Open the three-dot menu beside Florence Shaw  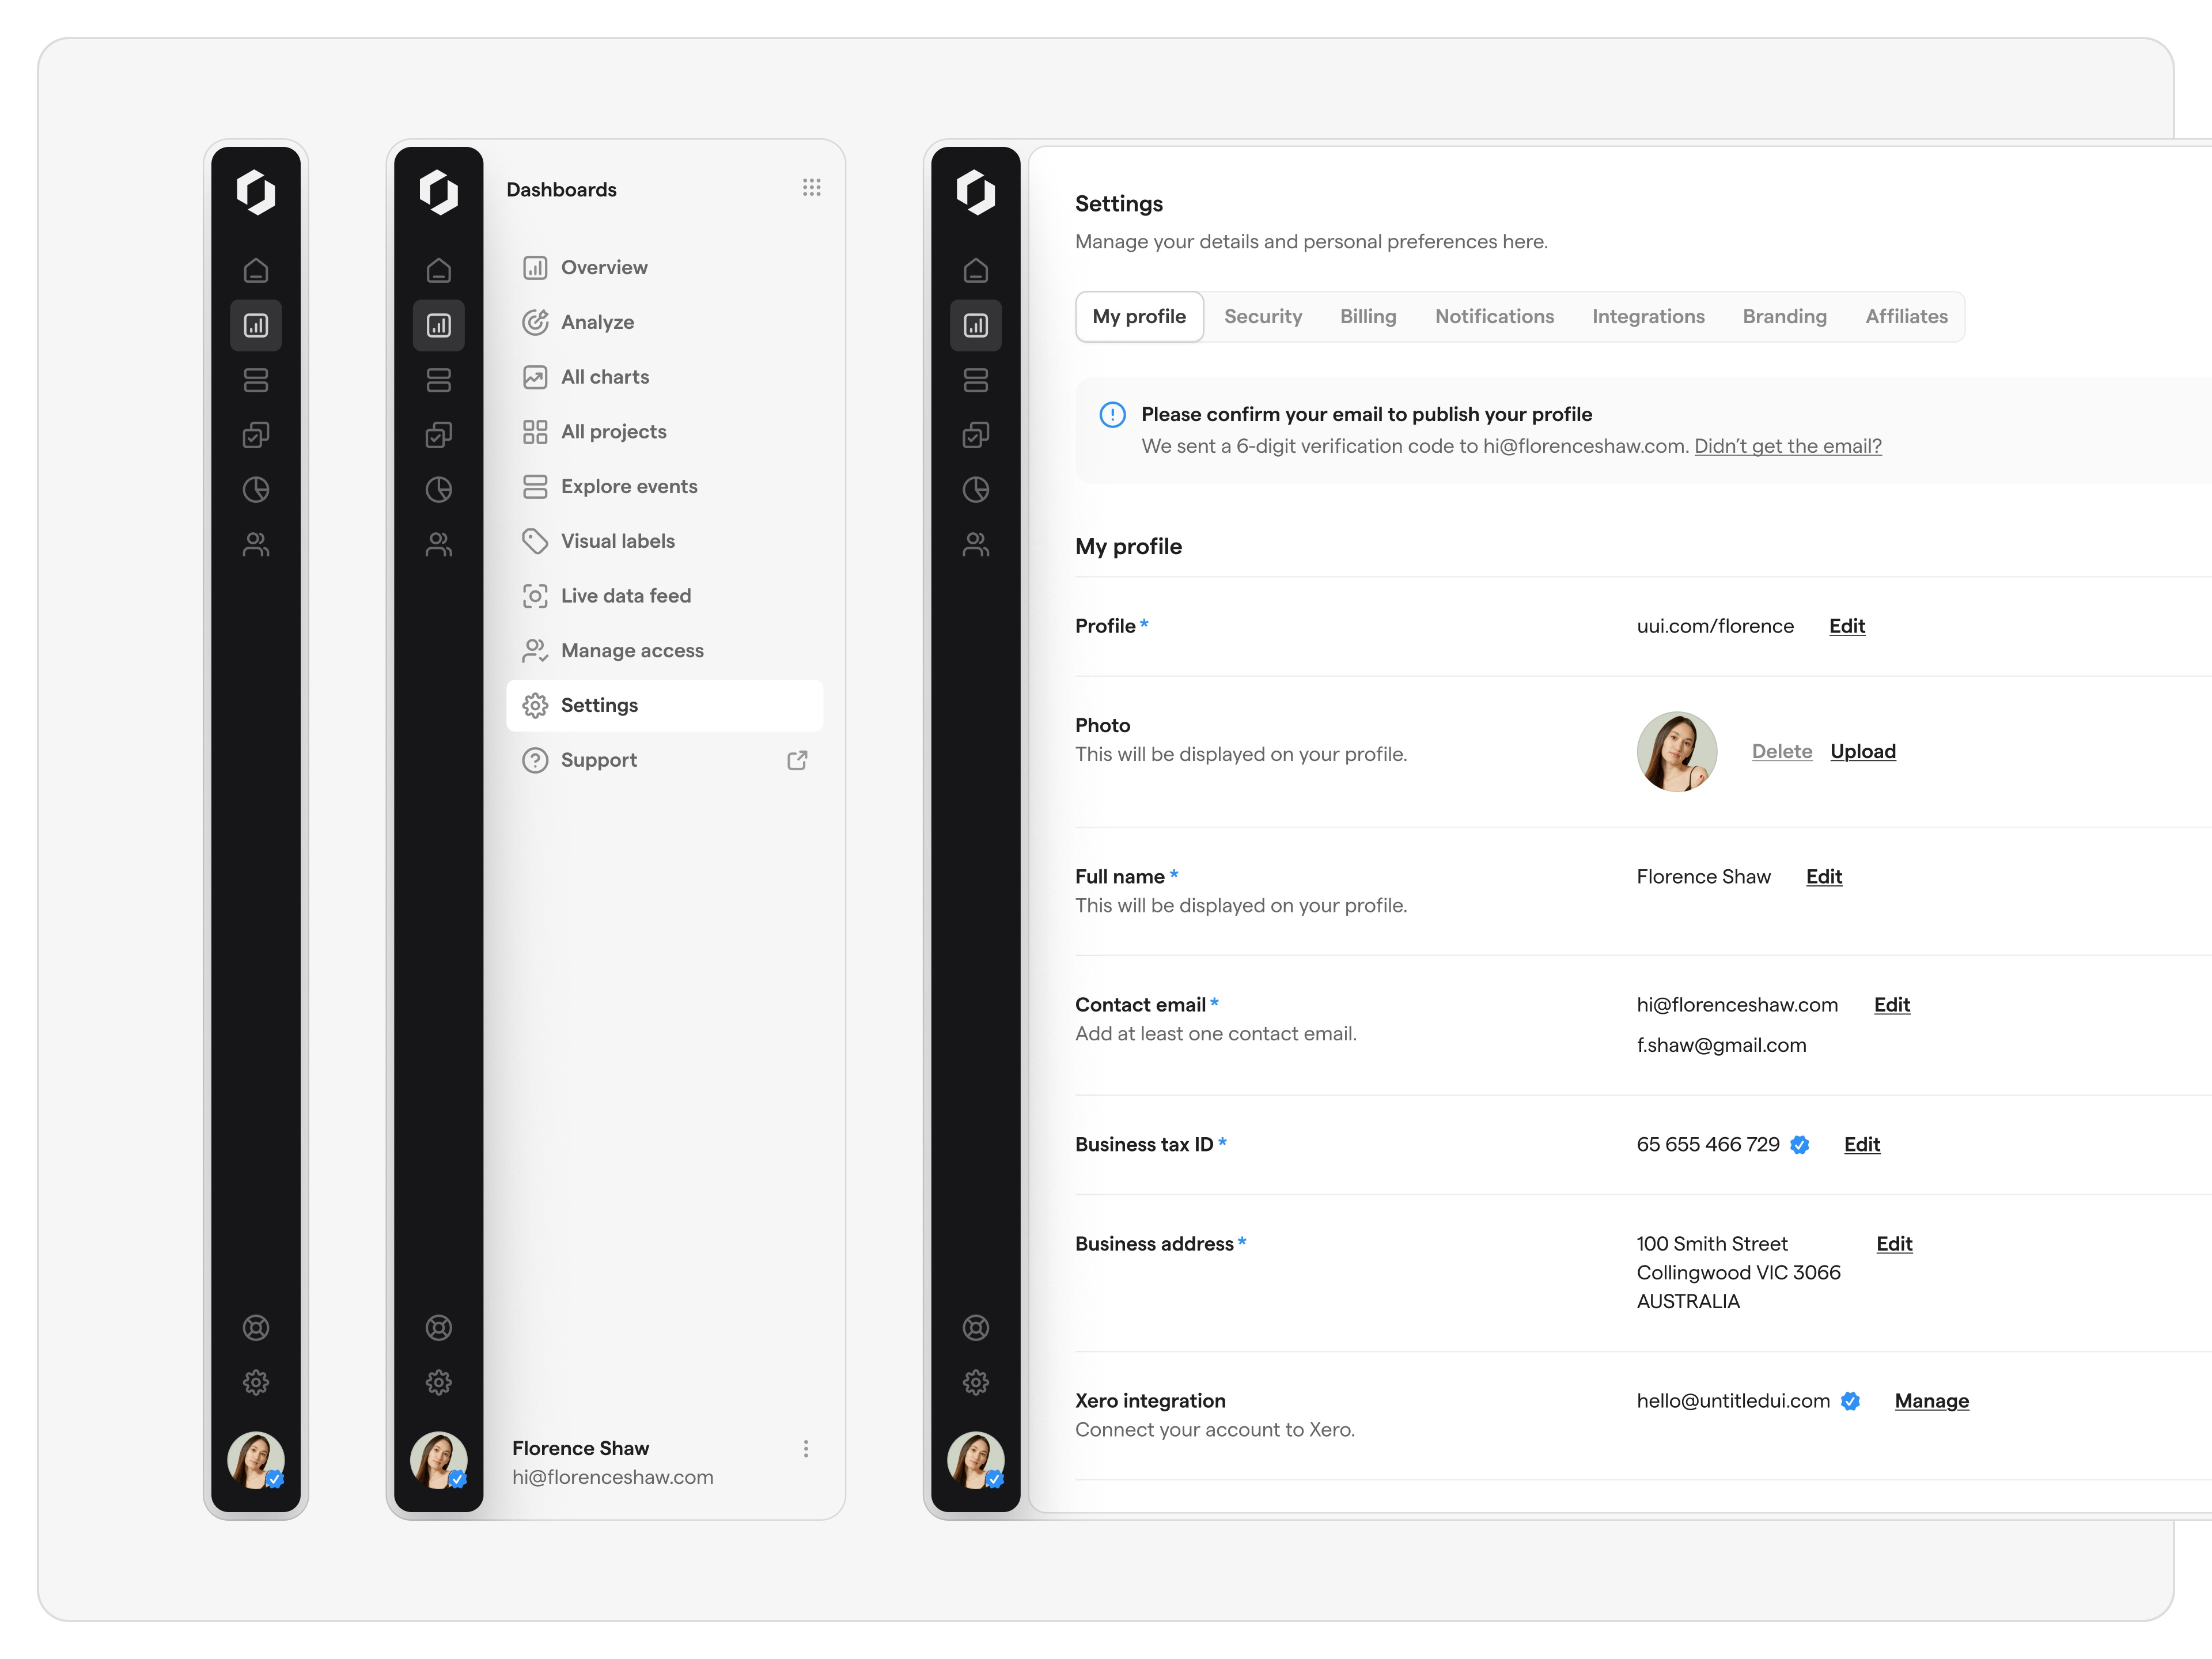tap(805, 1448)
